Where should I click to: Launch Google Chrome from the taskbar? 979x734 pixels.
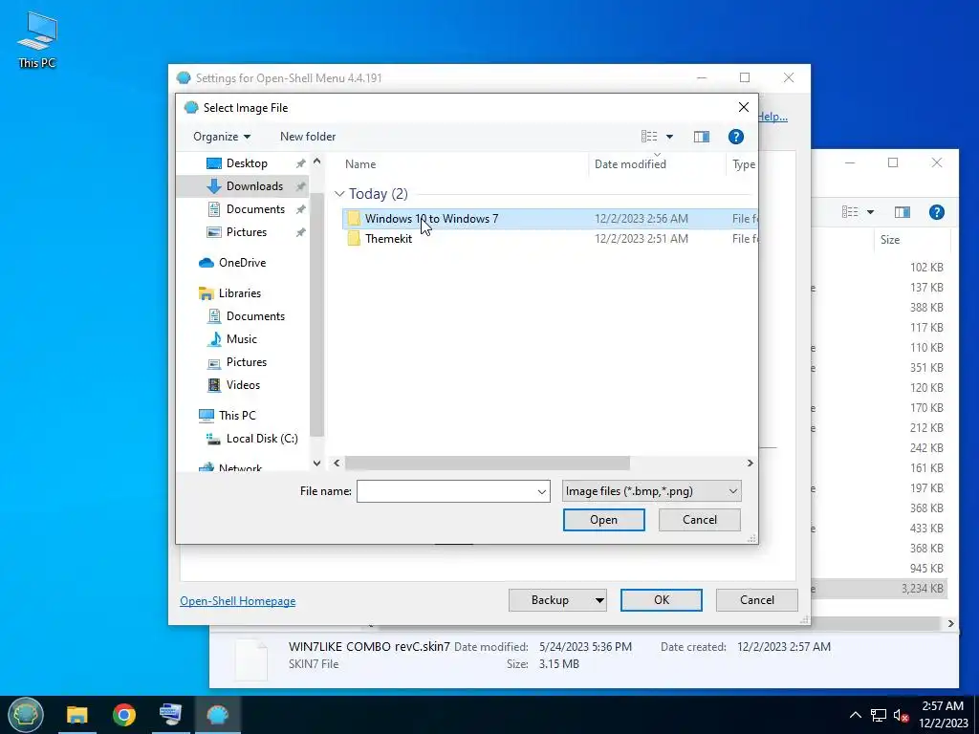coord(124,715)
